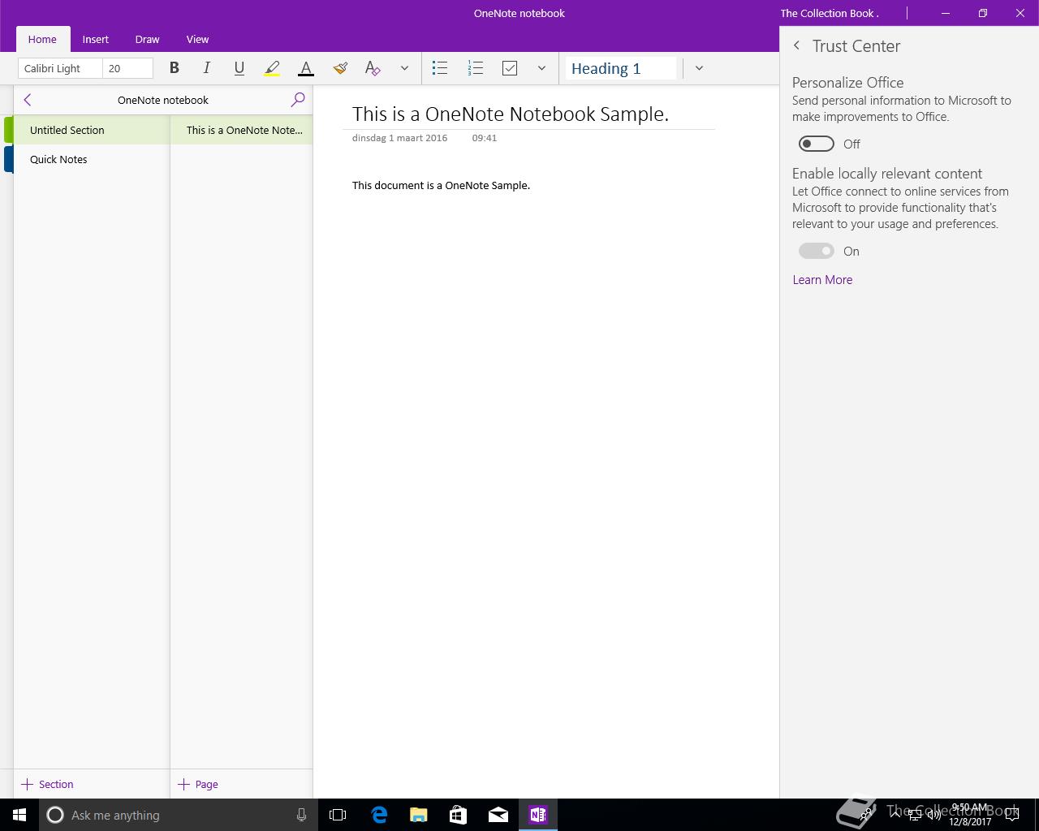
Task: Expand more list and tag options
Action: pyautogui.click(x=541, y=68)
